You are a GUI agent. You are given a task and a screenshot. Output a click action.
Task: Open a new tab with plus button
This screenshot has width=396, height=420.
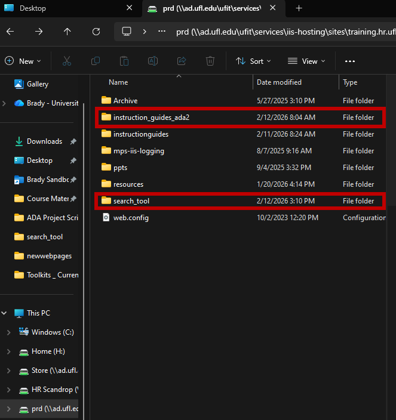pyautogui.click(x=299, y=8)
